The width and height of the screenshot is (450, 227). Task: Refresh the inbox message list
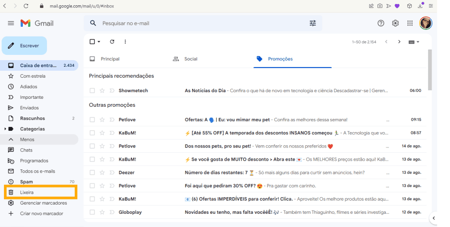pos(112,42)
